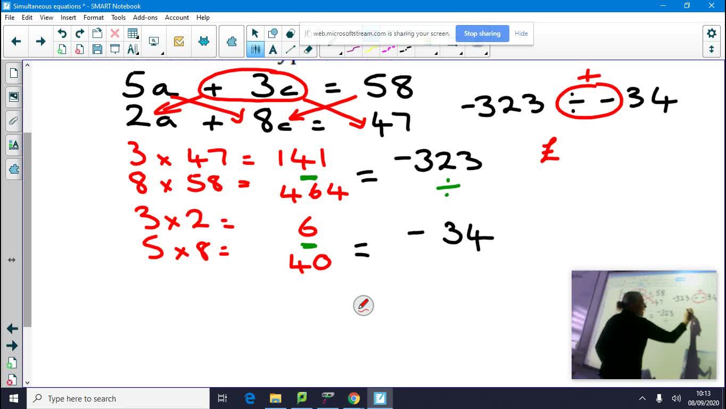Save the Simultaneous equations notebook

[97, 49]
